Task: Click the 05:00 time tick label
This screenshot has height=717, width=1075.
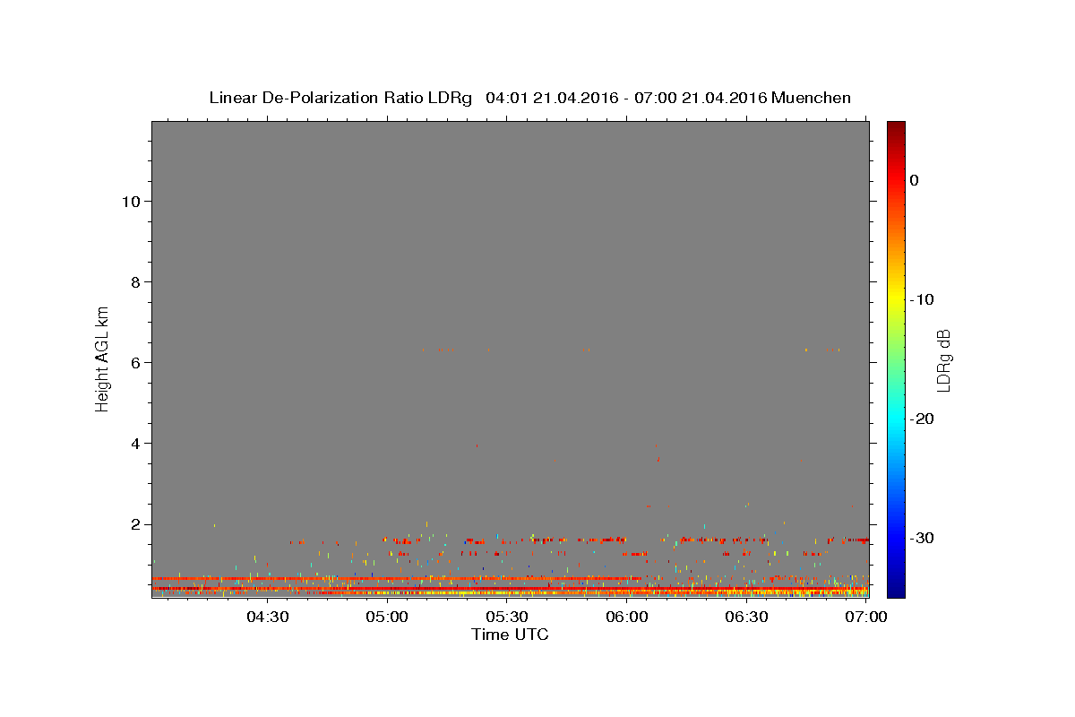Action: click(x=387, y=617)
